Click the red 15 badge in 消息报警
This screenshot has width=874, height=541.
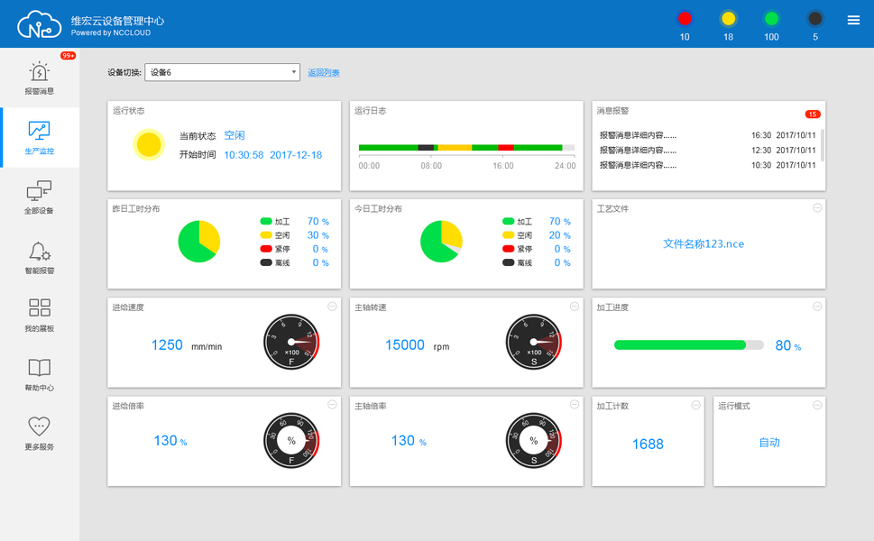pos(812,115)
